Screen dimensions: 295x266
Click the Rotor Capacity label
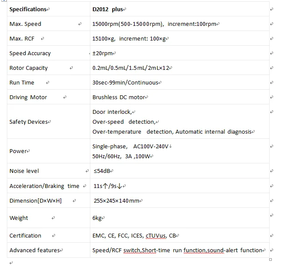pos(28,68)
